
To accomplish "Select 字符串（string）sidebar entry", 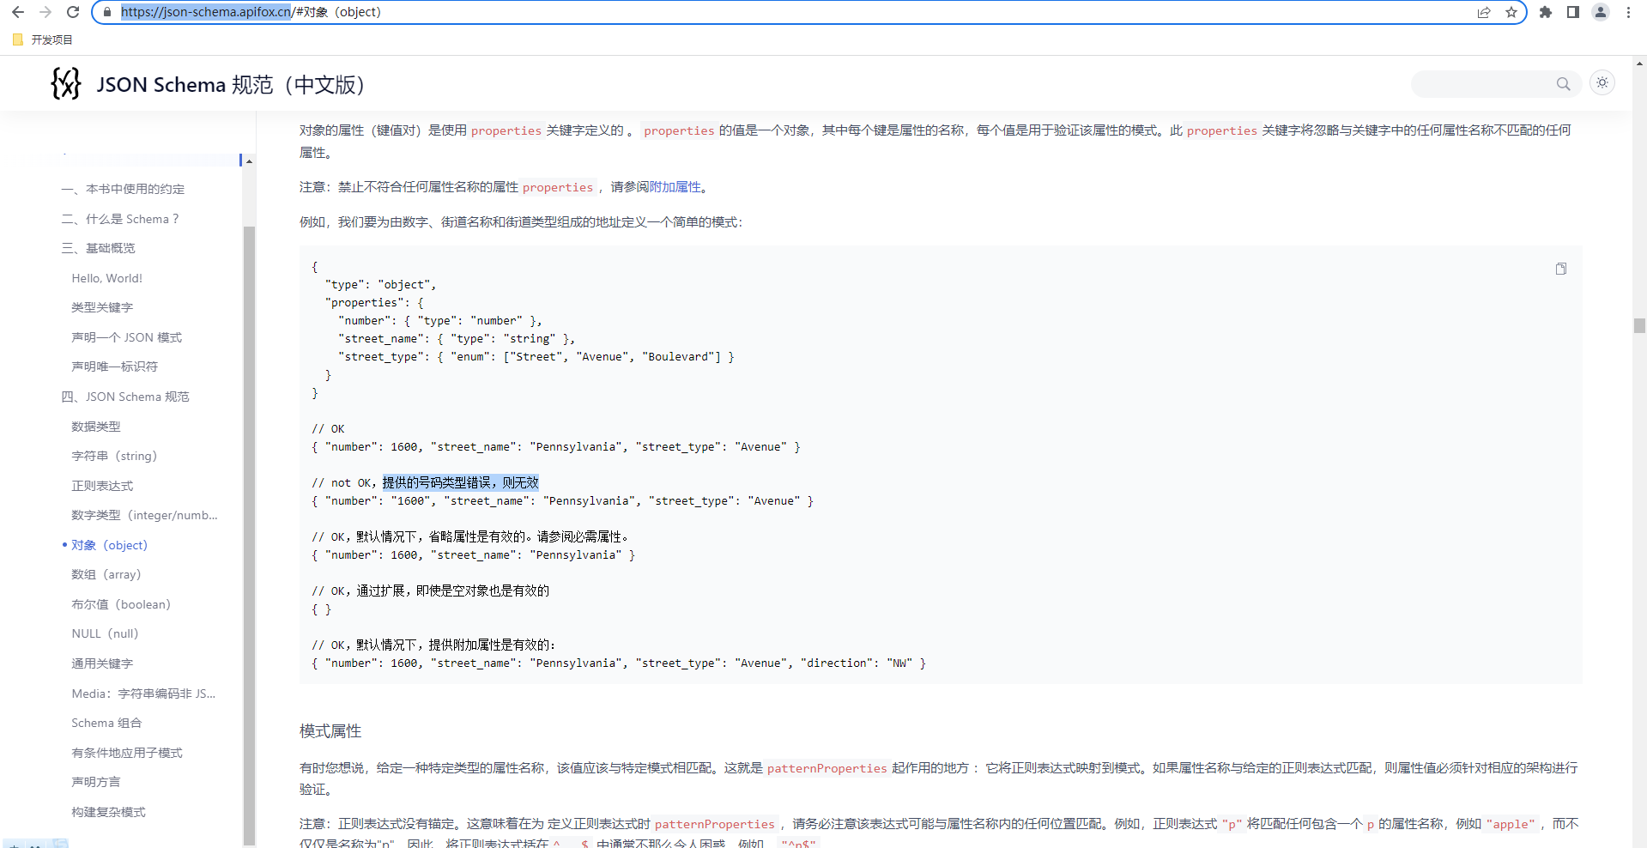I will click(x=114, y=456).
